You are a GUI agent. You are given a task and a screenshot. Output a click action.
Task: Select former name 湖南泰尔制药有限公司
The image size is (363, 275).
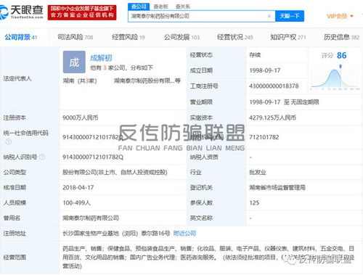(91, 218)
